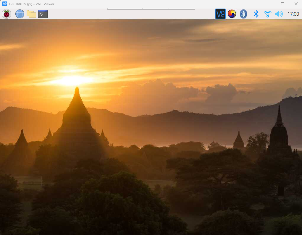Open the VNC Server tray icon
This screenshot has width=302, height=235.
pos(220,14)
